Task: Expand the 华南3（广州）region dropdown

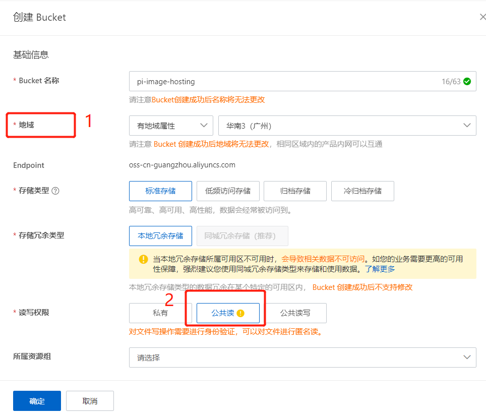Action: [x=347, y=126]
